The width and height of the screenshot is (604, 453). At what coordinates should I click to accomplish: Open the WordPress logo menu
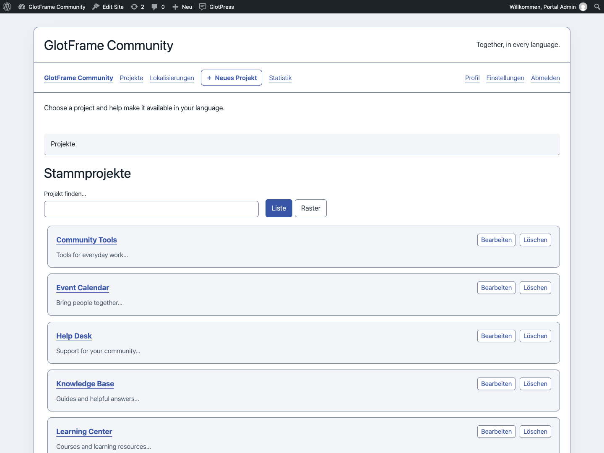[x=7, y=7]
